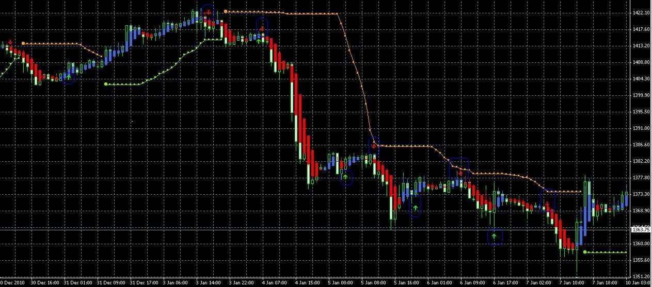The image size is (652, 287).
Task: Click the red sell arrow above 4 Jan 07:00
Action: tap(263, 28)
